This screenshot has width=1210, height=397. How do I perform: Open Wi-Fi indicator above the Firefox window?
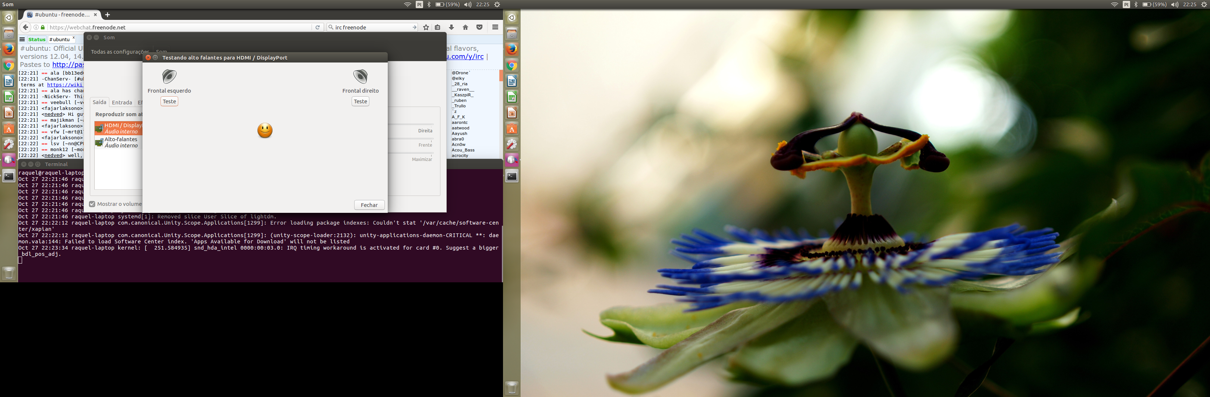coord(408,4)
